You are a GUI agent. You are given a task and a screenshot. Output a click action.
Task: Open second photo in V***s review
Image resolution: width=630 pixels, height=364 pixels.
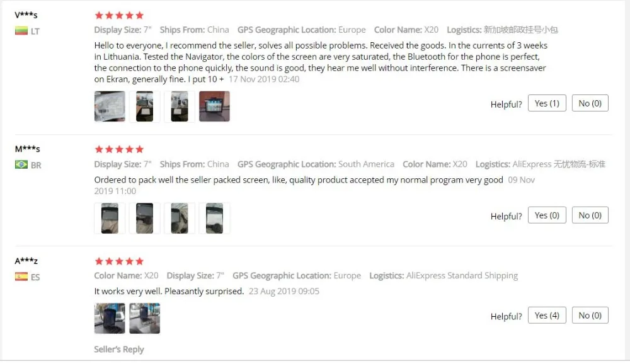(145, 106)
